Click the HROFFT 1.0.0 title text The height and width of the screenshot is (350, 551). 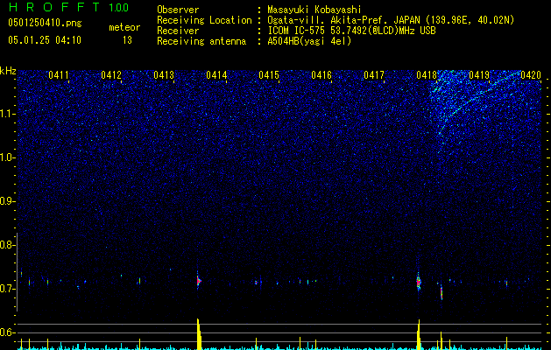[68, 7]
